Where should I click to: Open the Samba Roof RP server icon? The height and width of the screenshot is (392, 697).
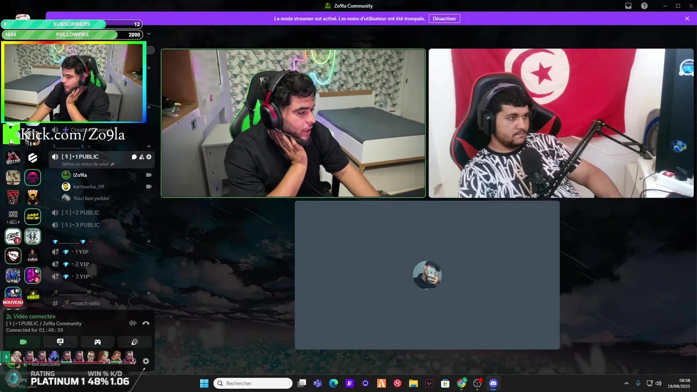[33, 217]
